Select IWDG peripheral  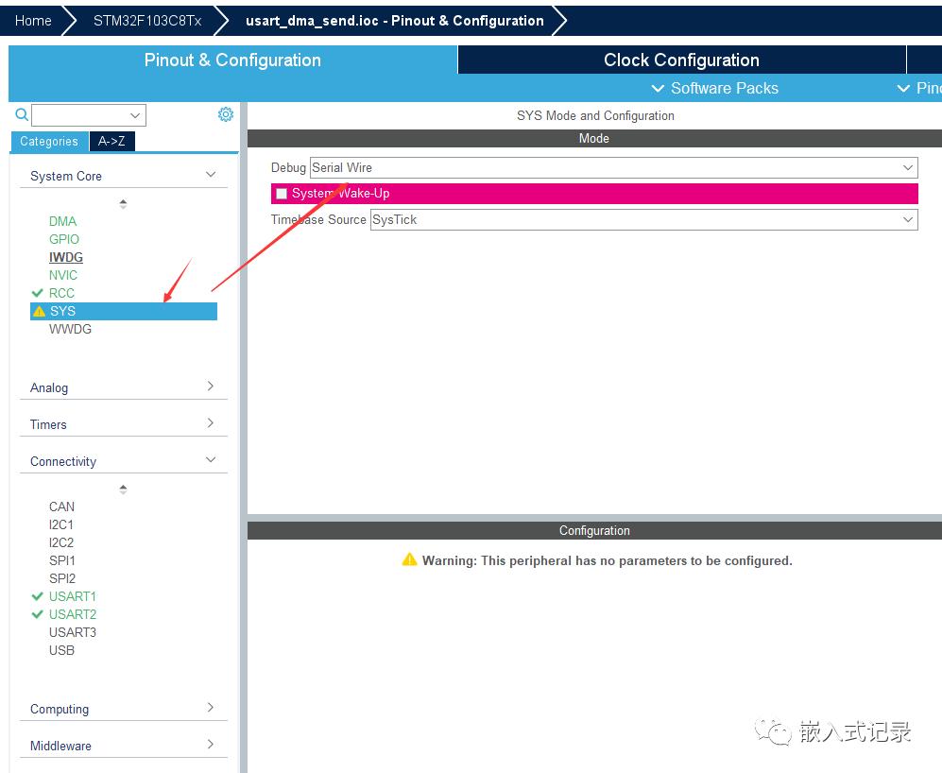tap(65, 257)
